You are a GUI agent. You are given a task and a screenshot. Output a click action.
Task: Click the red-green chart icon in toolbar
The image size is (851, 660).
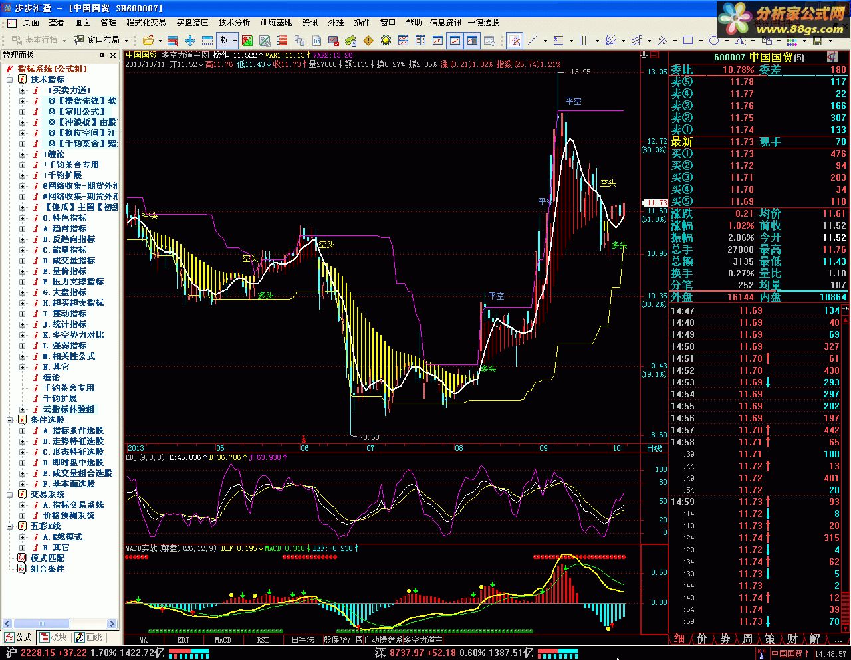point(247,40)
